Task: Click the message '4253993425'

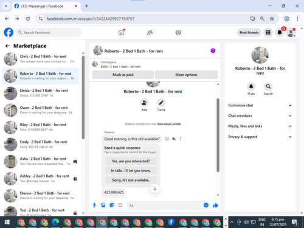Action: tap(114, 192)
